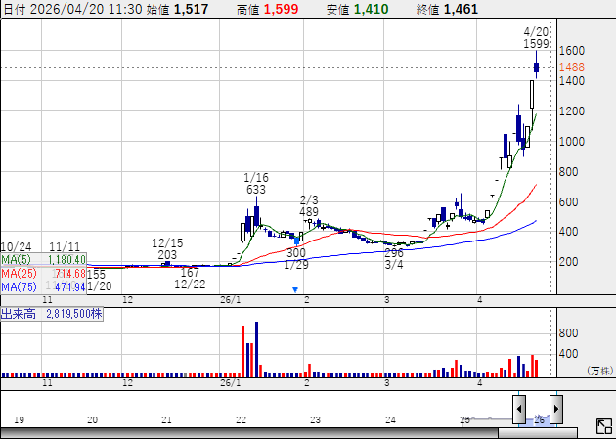616x439 pixels.
Task: Click the left range handle arrow
Action: point(519,409)
